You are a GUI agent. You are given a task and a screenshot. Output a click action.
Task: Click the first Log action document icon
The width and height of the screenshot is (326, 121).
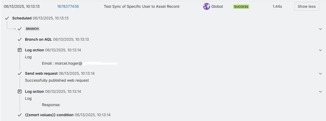pos(20,50)
